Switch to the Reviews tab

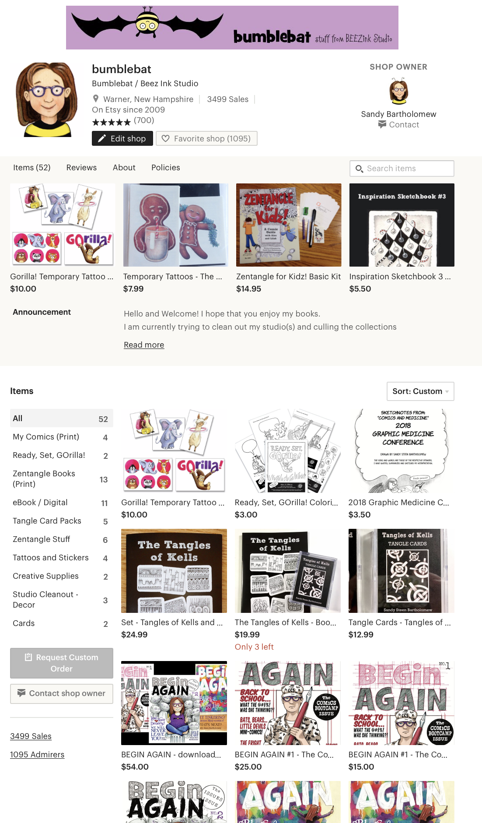(x=81, y=168)
